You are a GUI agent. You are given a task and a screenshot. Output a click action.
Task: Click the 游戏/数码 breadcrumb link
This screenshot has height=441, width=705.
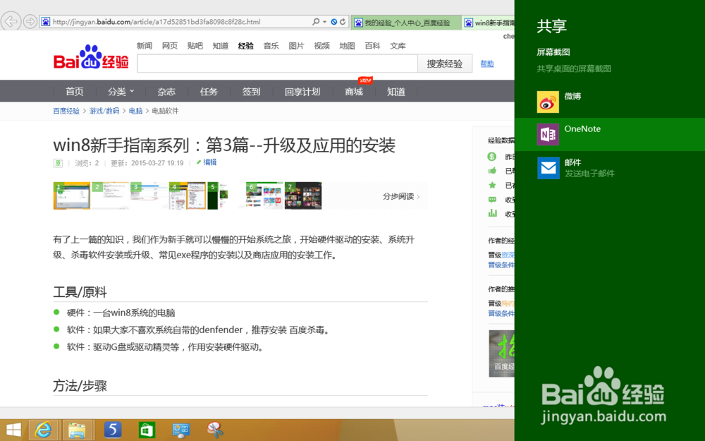[x=104, y=111]
